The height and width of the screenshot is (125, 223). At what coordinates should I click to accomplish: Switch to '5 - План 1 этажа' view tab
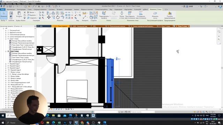[x=164, y=26]
